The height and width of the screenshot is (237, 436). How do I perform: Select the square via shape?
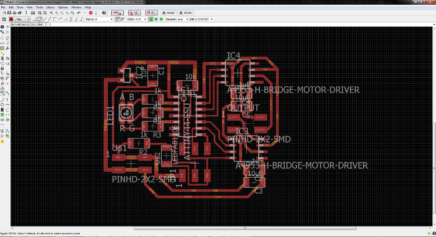click(151, 19)
